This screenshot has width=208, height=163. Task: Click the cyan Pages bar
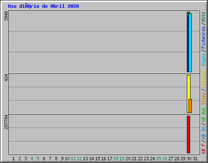[x=190, y=43]
